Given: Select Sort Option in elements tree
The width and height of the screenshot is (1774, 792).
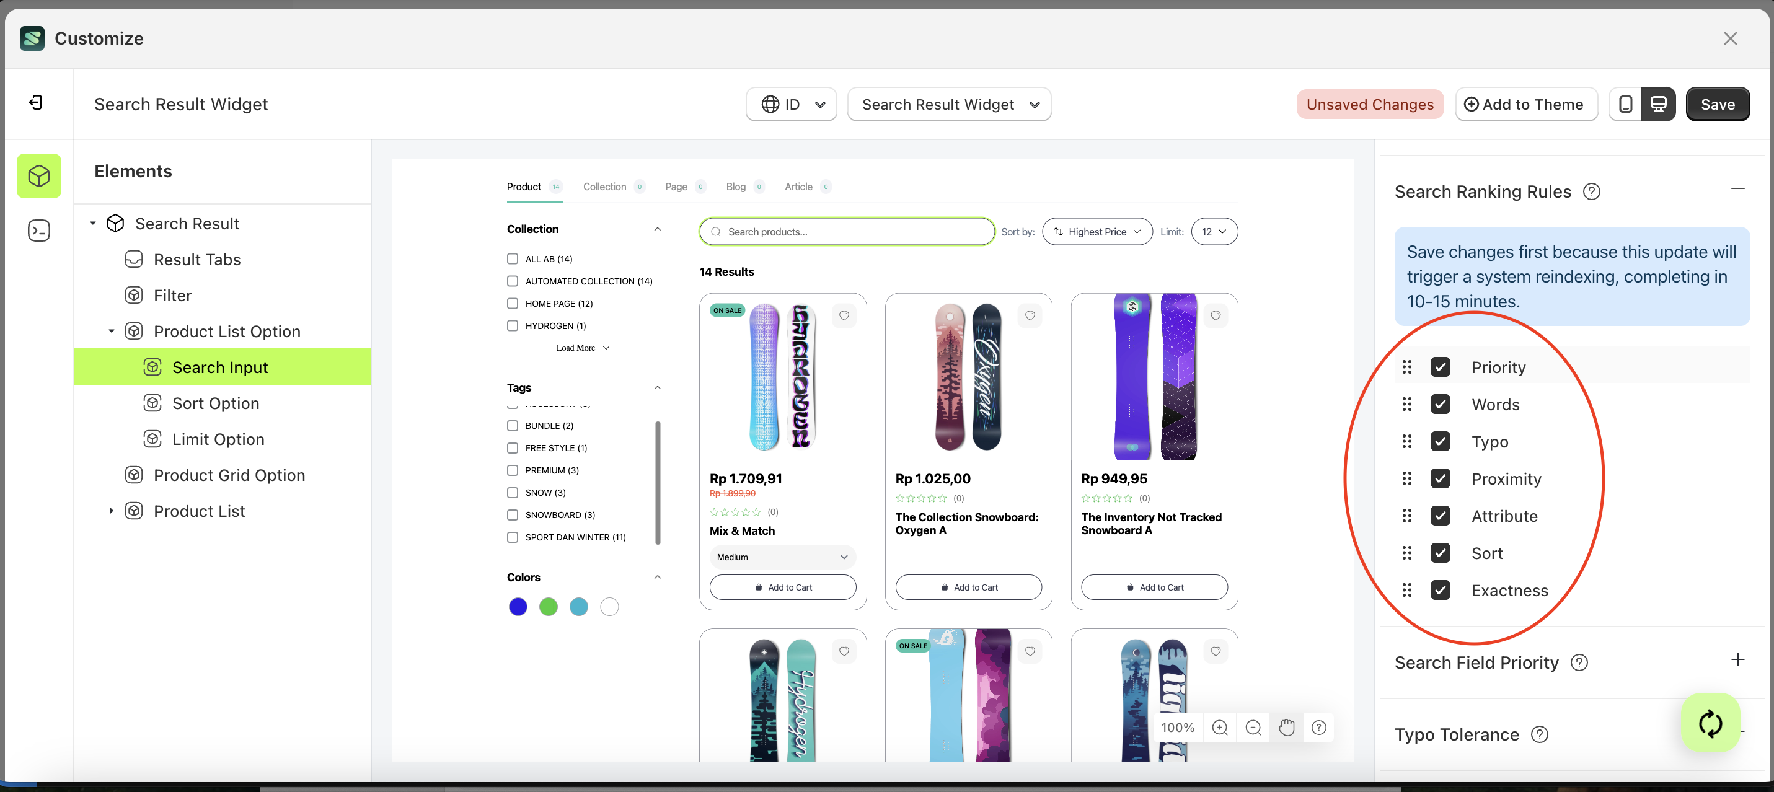Looking at the screenshot, I should (x=216, y=403).
